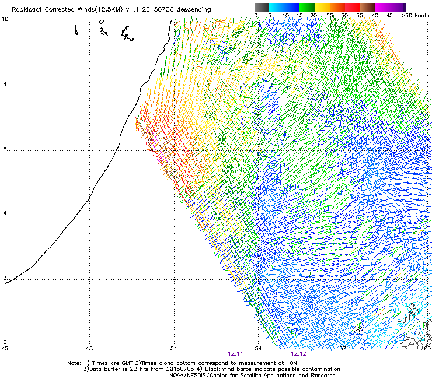The image size is (432, 379).
Task: Click latitude axis label '8'
Action: [5, 84]
